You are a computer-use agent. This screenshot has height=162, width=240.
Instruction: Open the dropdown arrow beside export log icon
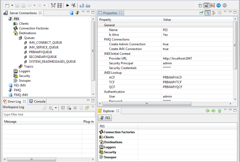(56, 108)
